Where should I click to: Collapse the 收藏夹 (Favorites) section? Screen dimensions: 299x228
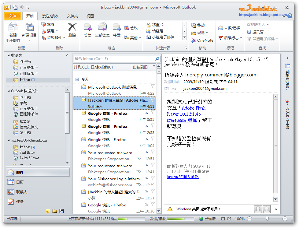click(x=9, y=55)
